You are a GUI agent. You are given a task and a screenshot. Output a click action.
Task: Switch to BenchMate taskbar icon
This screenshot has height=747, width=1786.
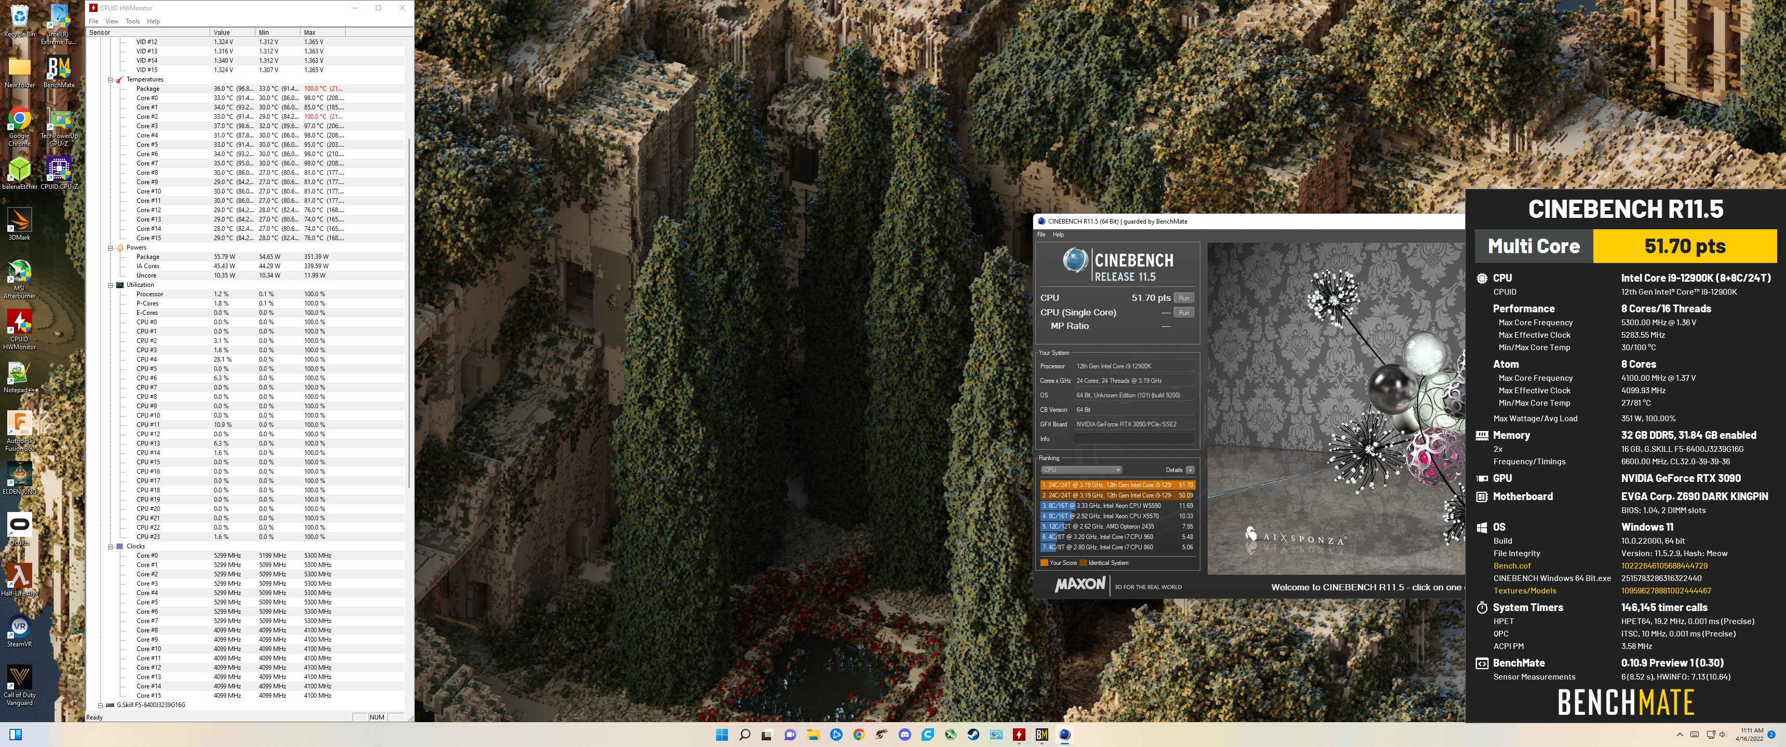(x=1042, y=735)
